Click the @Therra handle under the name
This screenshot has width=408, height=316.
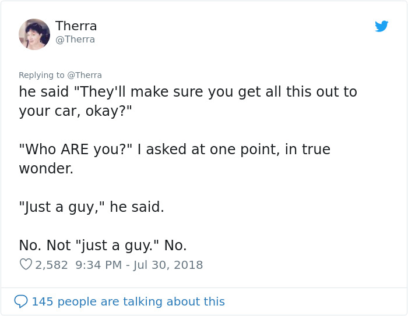[75, 40]
